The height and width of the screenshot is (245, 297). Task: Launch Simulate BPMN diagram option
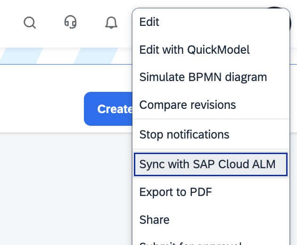(203, 77)
